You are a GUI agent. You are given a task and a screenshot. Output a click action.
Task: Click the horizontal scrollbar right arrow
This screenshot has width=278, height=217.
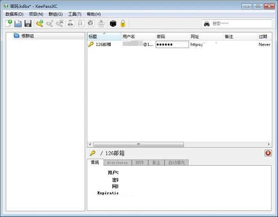point(269,144)
